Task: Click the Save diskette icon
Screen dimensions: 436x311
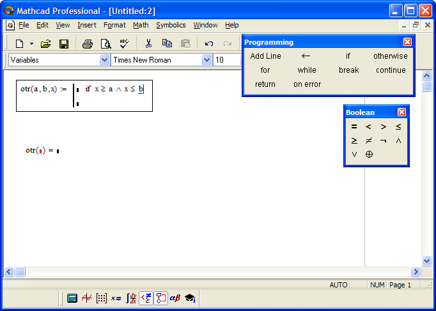Action: click(64, 43)
